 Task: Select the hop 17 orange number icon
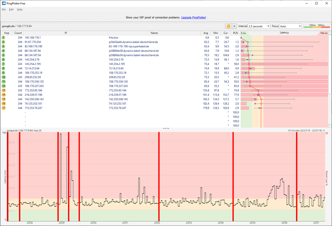(3, 108)
